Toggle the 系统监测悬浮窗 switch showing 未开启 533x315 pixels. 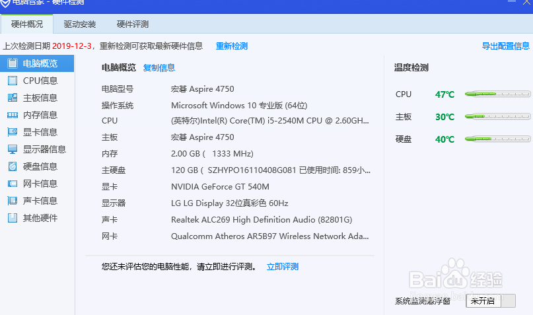[x=491, y=300]
